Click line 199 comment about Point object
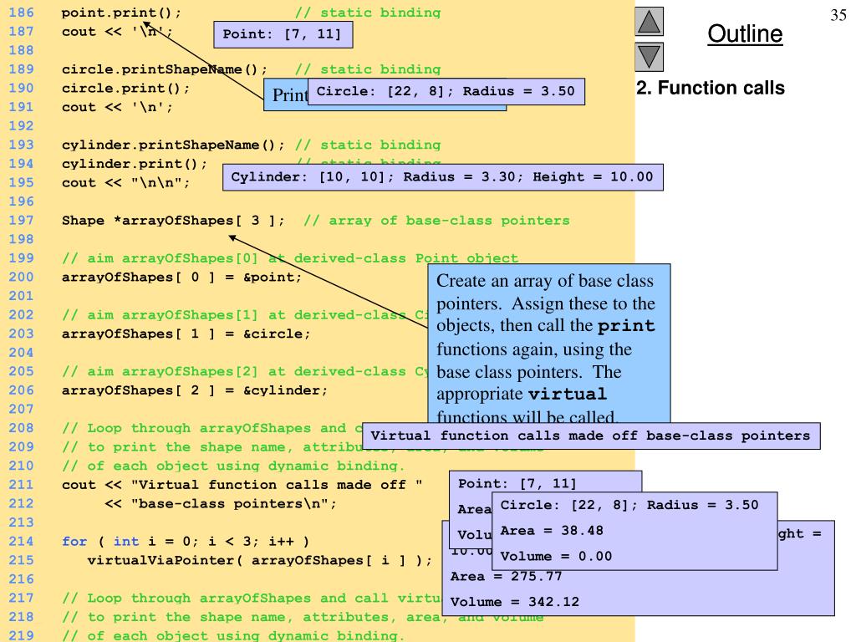Image resolution: width=856 pixels, height=642 pixels. point(290,258)
